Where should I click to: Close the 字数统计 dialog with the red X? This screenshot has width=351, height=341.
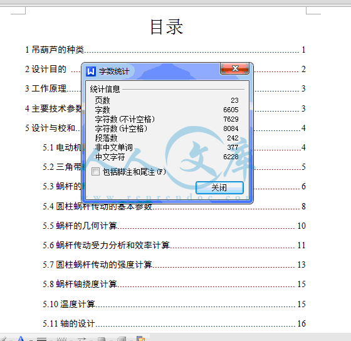(x=234, y=68)
